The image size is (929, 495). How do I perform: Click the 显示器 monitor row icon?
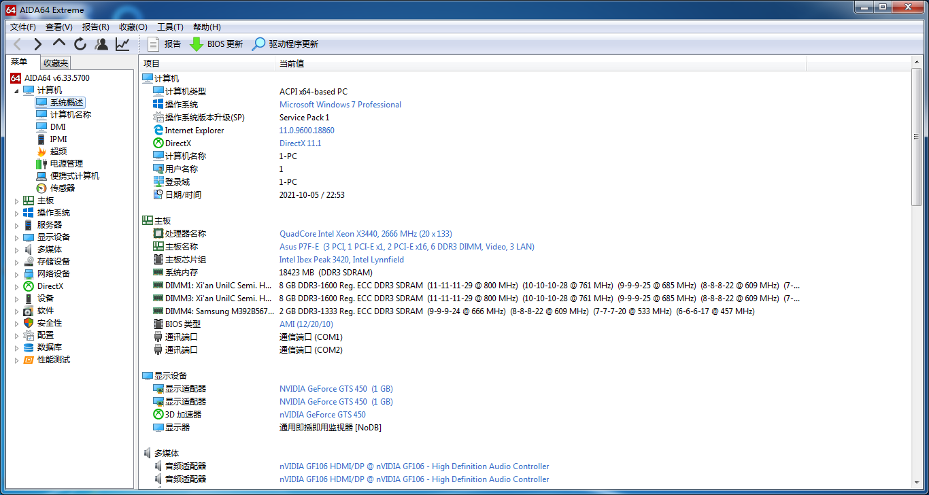[x=158, y=428]
